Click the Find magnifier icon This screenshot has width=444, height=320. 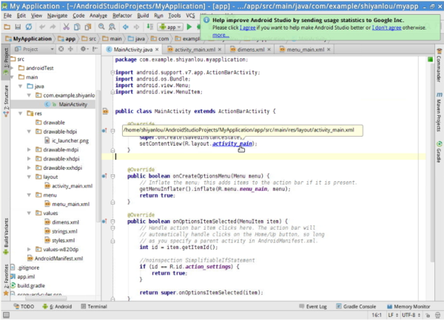coord(101,27)
